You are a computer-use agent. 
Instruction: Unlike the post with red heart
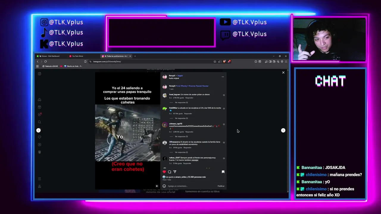click(x=164, y=172)
